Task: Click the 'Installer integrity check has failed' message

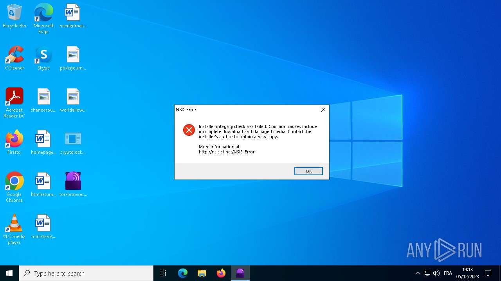Action: click(x=258, y=132)
